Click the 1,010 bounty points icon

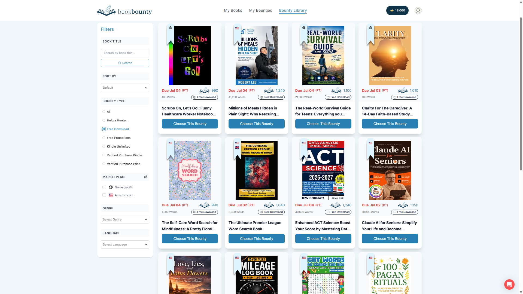403,90
